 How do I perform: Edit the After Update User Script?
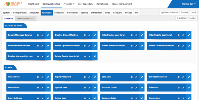tap(183, 35)
